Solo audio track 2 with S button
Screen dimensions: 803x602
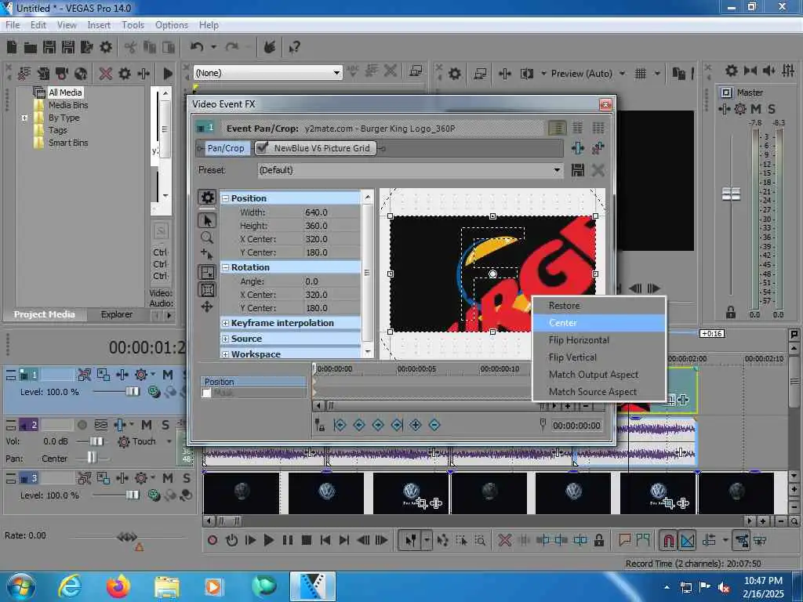point(165,424)
